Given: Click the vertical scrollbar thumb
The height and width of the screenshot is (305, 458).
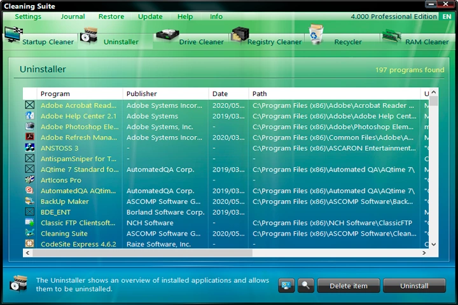Looking at the screenshot, I should pyautogui.click(x=434, y=101).
